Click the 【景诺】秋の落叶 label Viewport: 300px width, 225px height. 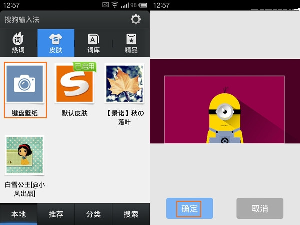124,117
